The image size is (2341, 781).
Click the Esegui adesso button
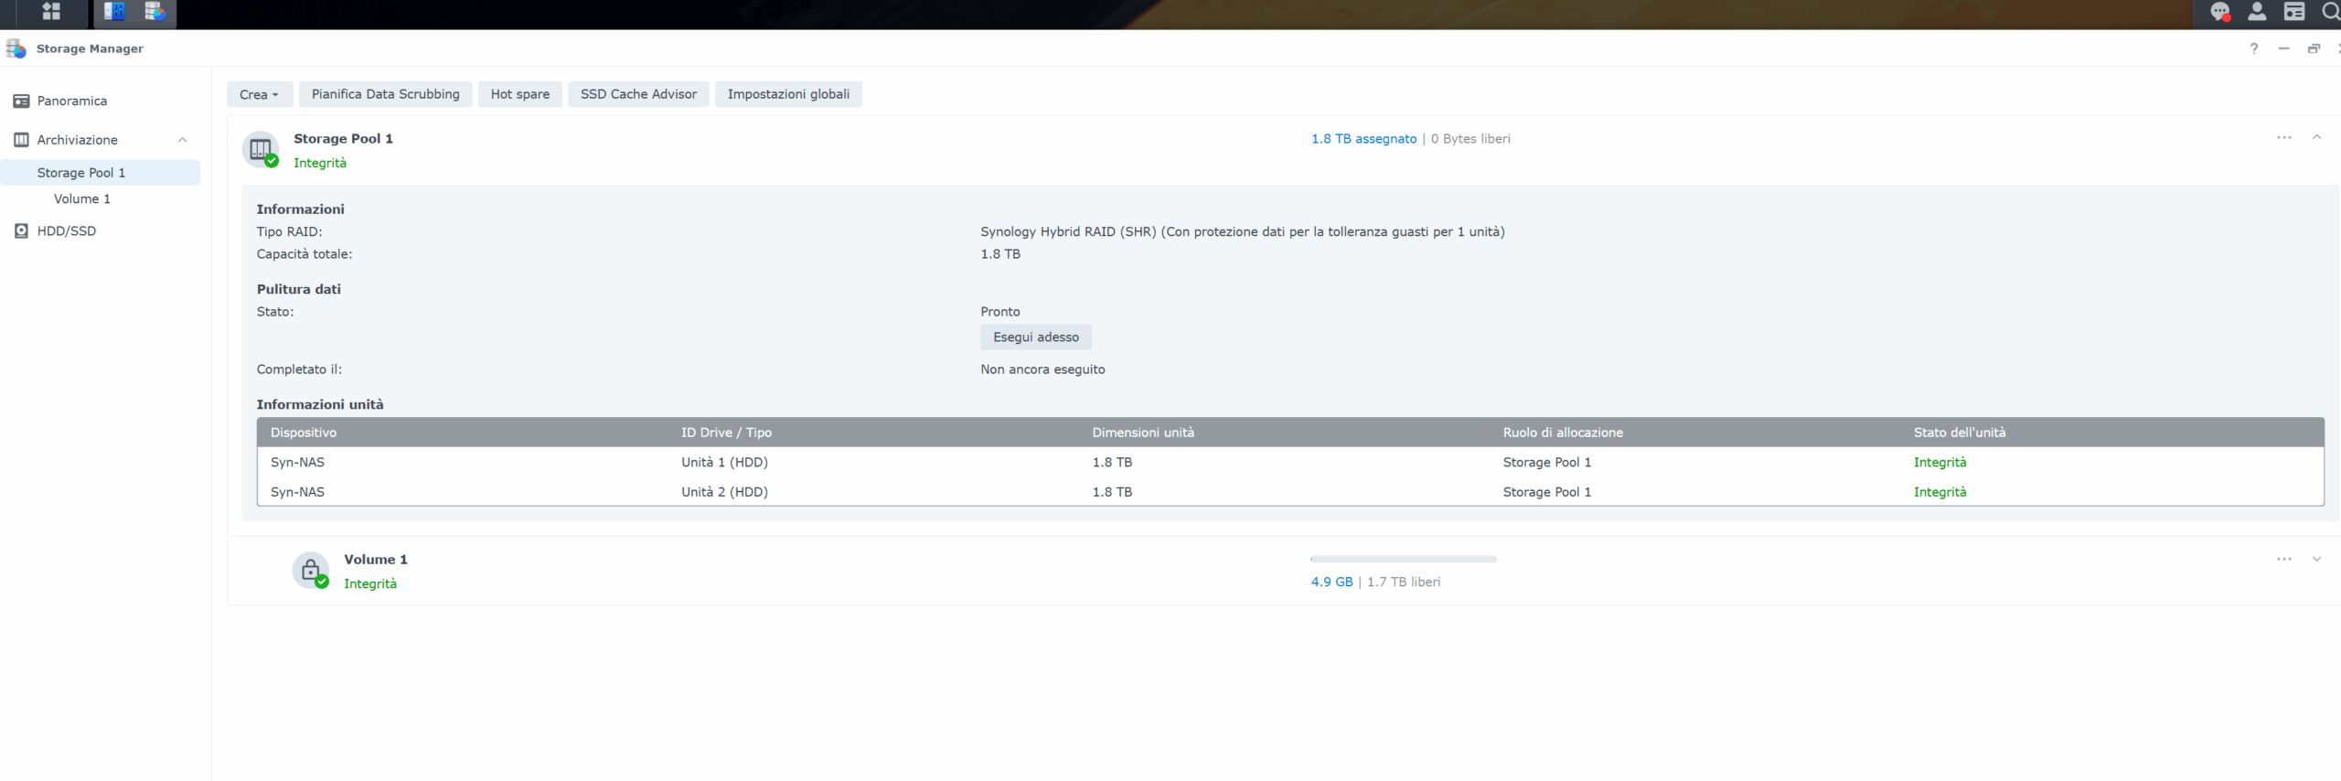pyautogui.click(x=1035, y=337)
